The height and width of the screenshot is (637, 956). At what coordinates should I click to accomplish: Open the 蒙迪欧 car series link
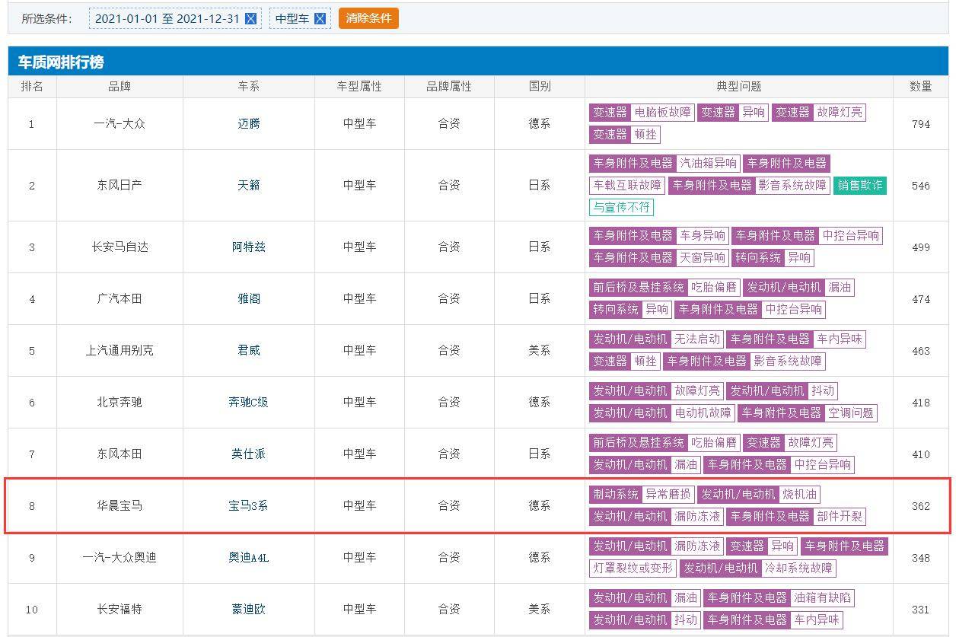[x=248, y=609]
